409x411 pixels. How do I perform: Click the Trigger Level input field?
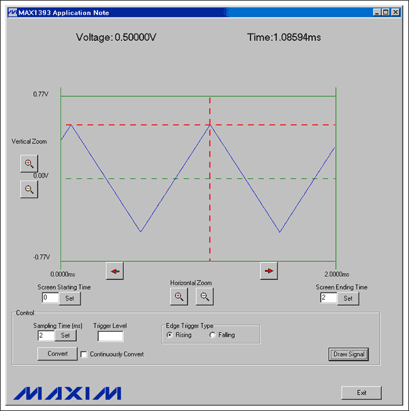pyautogui.click(x=110, y=336)
